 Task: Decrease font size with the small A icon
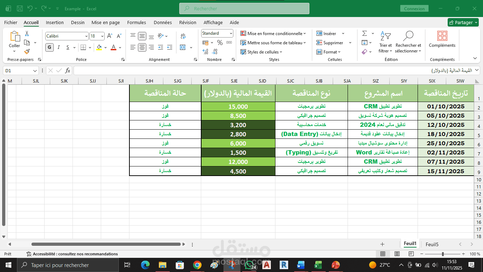click(x=119, y=36)
